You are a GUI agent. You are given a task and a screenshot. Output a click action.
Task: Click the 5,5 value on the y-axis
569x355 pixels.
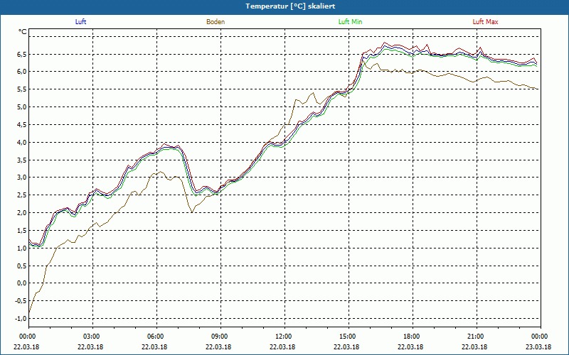point(21,89)
